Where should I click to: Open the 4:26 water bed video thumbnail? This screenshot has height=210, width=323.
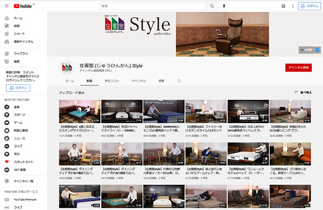point(80,111)
